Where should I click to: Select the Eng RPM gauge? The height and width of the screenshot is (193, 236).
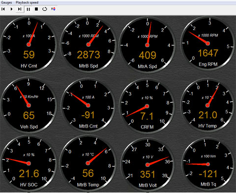pos(208,43)
